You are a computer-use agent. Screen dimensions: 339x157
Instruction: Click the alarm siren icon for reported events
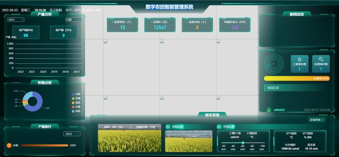pyautogui.click(x=300, y=59)
